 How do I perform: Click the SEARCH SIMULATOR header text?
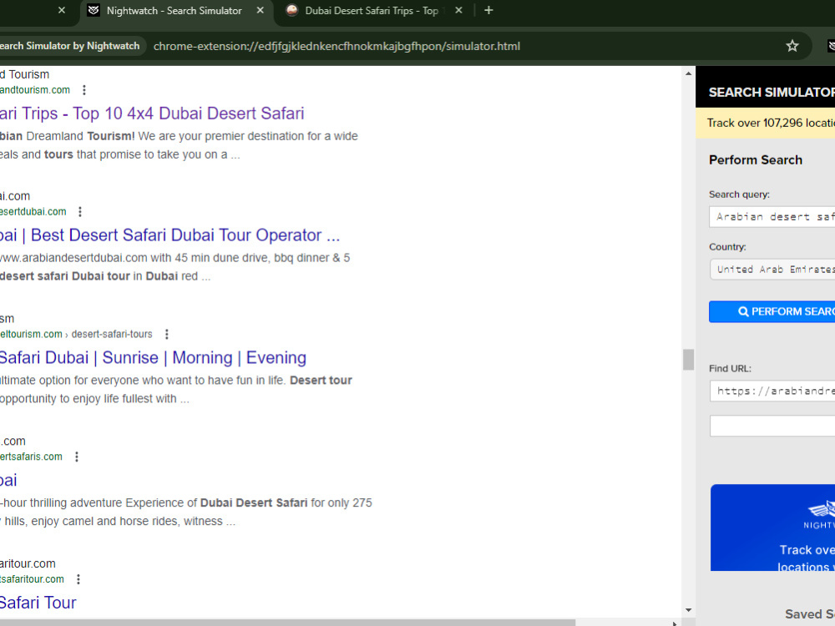[x=772, y=92]
